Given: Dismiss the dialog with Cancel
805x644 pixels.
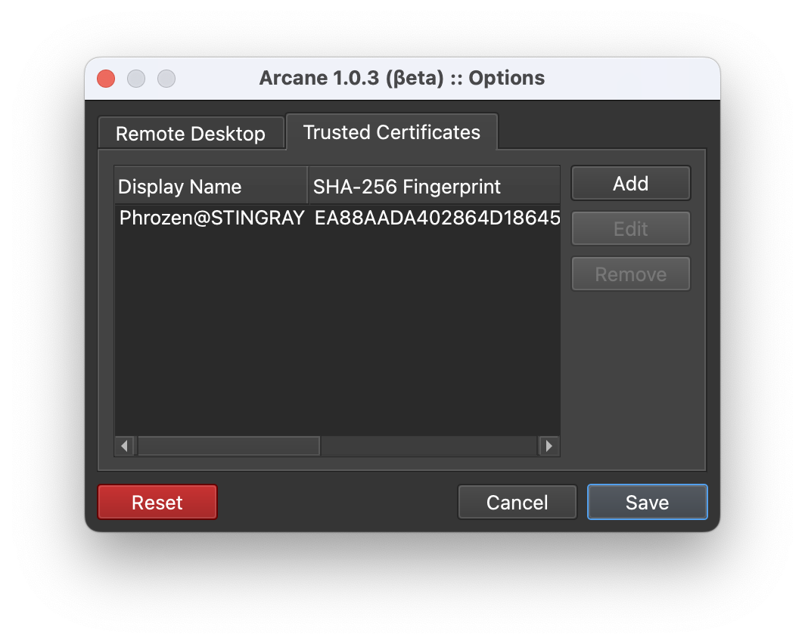Looking at the screenshot, I should (517, 501).
